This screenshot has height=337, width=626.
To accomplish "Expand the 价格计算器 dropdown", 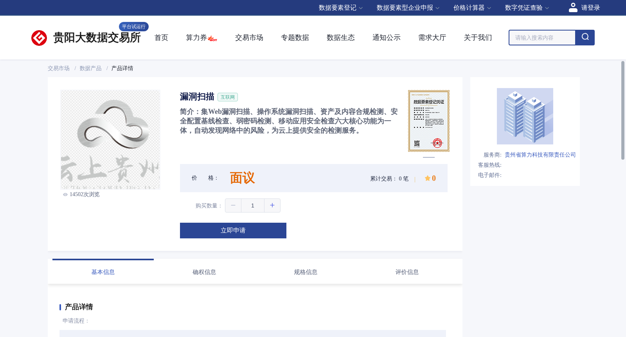I will click(x=472, y=8).
